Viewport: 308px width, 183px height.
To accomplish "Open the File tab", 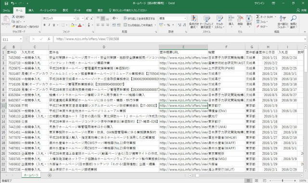I will tap(6, 10).
